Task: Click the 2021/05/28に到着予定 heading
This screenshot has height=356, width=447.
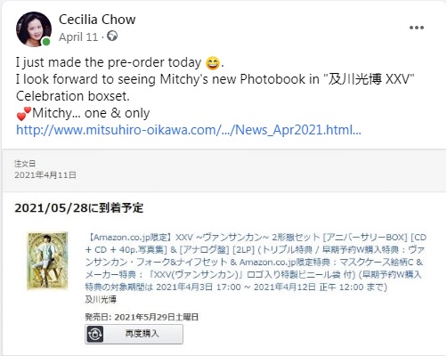Action: click(79, 208)
